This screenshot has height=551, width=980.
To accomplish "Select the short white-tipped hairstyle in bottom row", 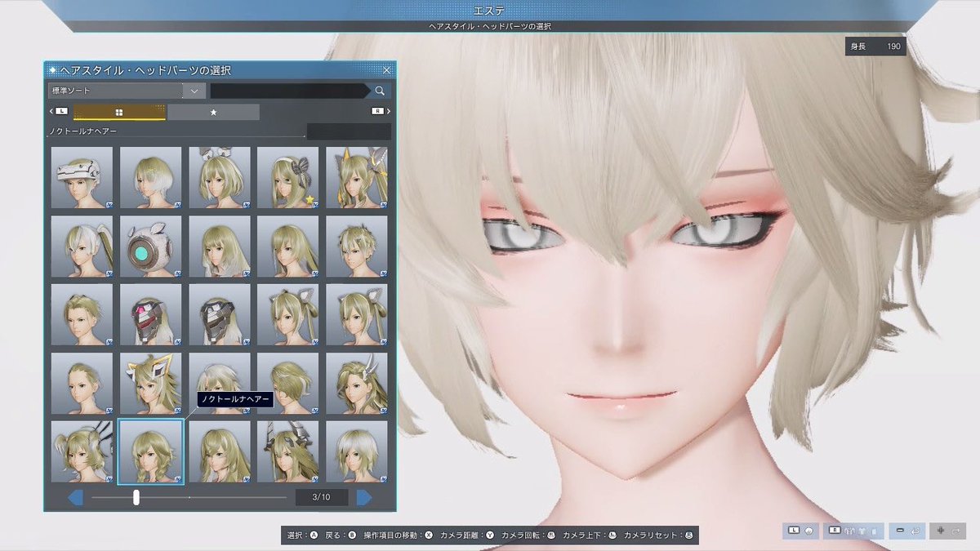I will pos(357,451).
